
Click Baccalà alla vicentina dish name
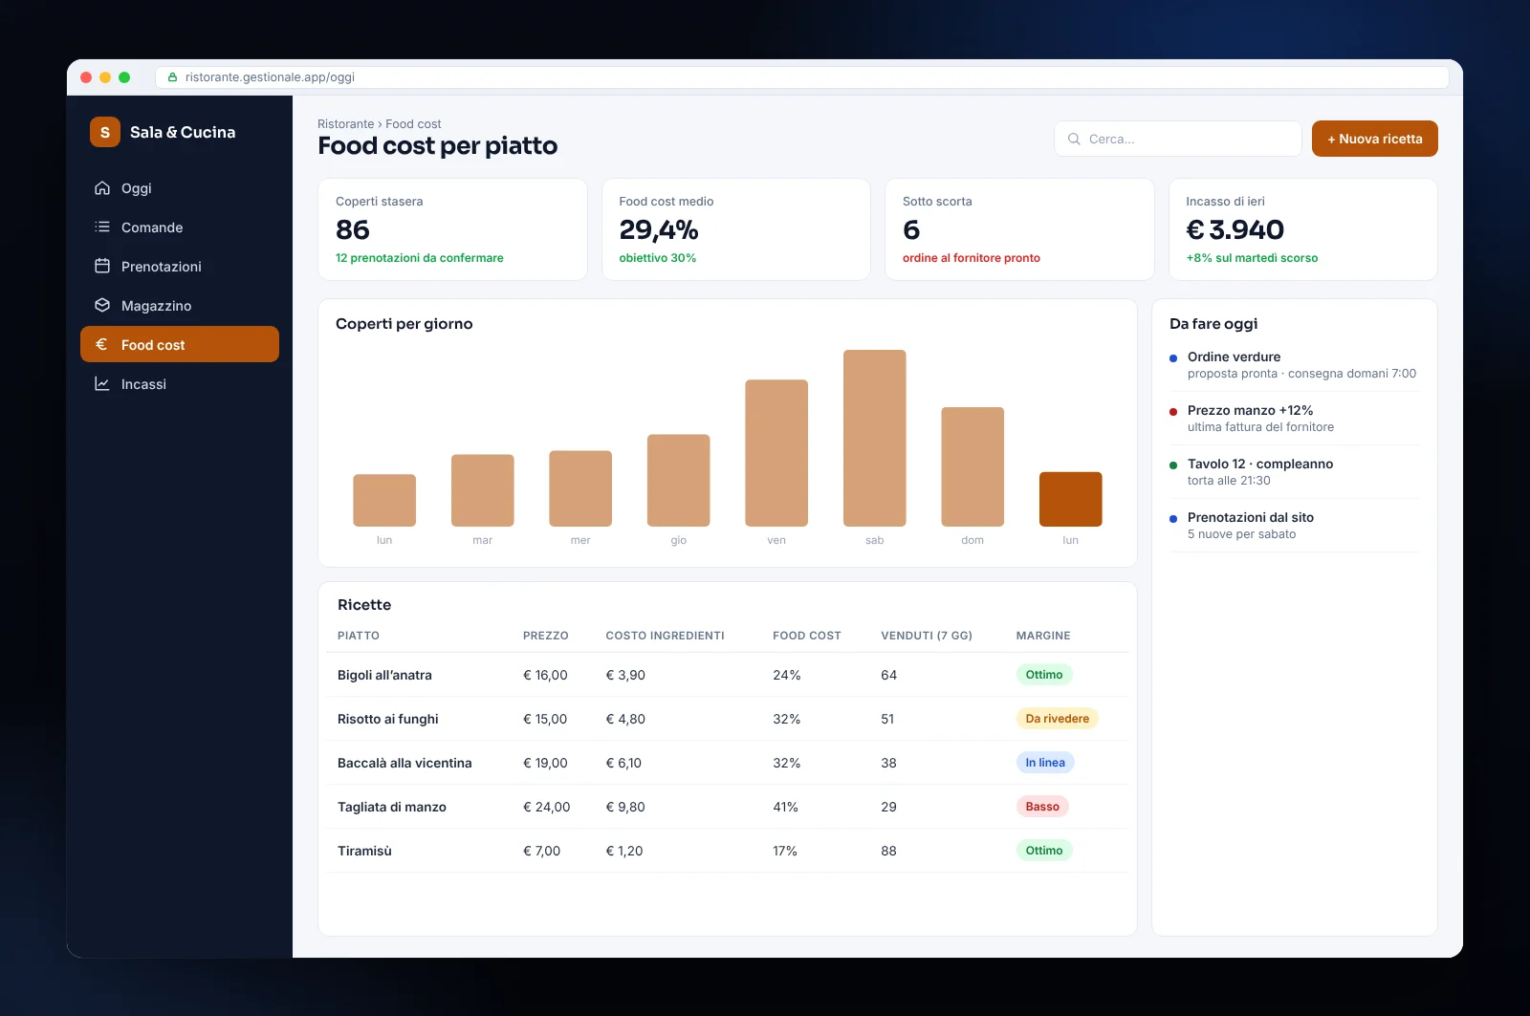tap(404, 763)
